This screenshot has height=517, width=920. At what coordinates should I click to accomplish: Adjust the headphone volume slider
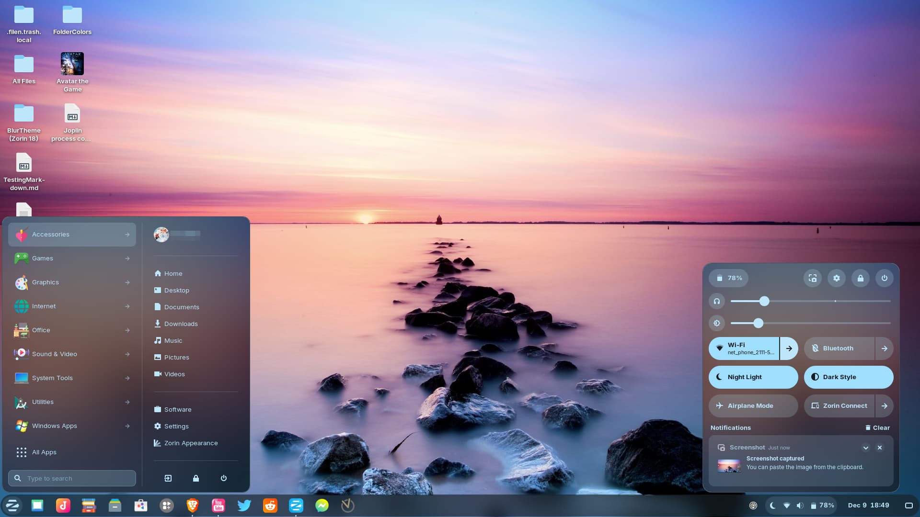pyautogui.click(x=765, y=301)
